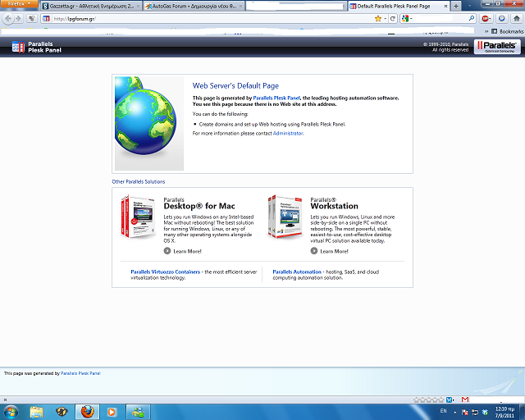
Task: Open the list-all-tabs dropdown arrow
Action: (x=469, y=6)
